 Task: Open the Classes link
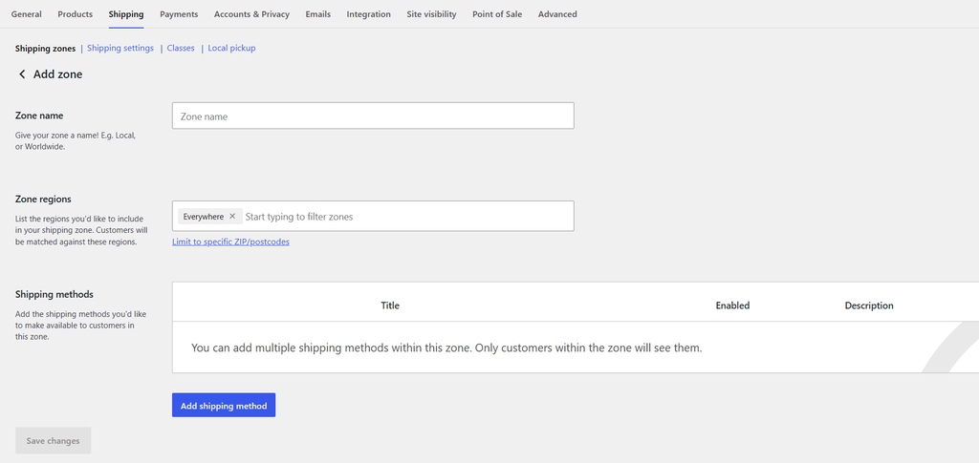(181, 48)
